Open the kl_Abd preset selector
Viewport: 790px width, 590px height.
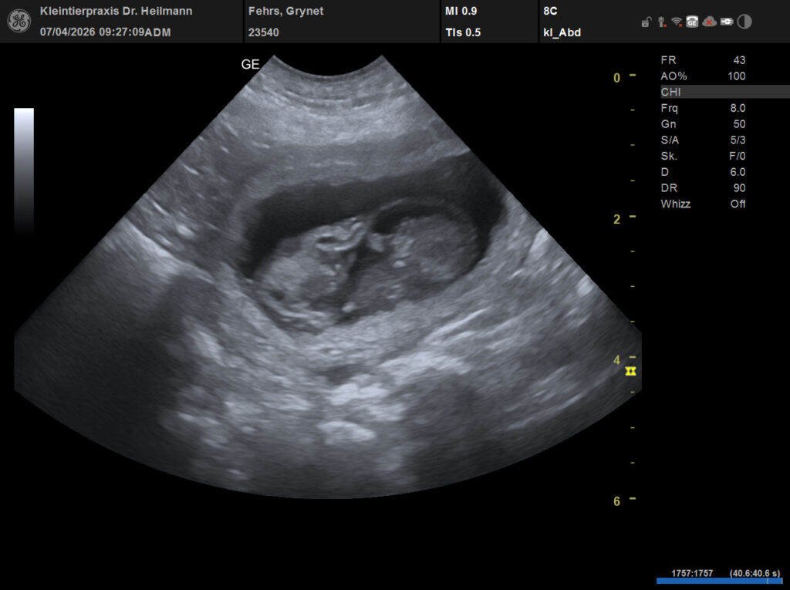point(562,32)
